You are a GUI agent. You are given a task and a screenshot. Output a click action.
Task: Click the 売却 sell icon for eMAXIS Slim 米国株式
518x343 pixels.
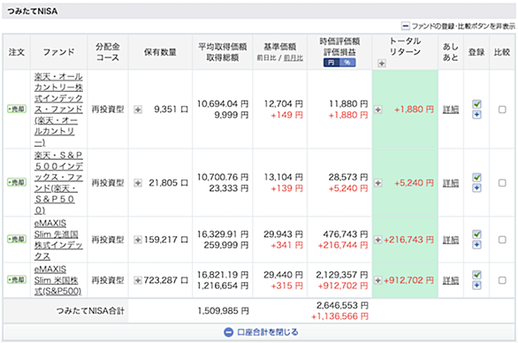pos(17,280)
